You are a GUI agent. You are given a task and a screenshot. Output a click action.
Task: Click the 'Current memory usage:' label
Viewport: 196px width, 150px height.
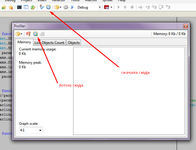point(37,49)
